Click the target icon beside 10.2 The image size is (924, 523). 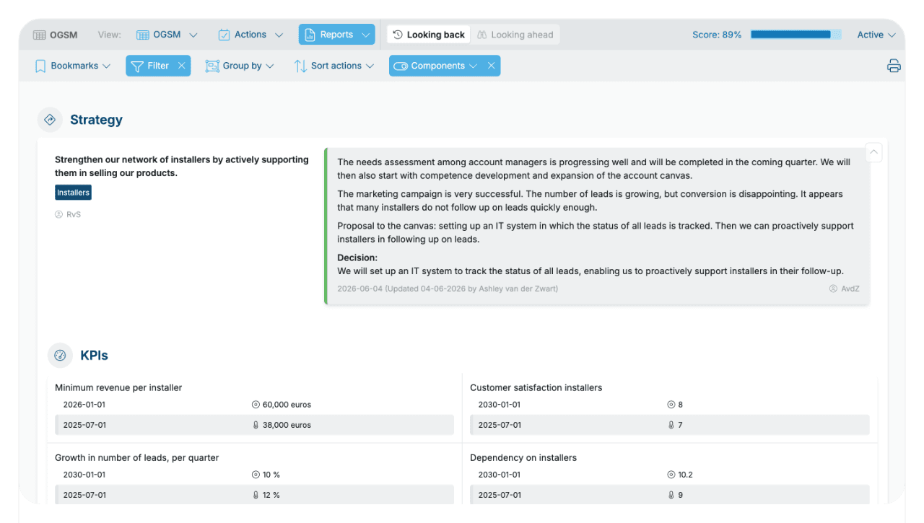[x=671, y=475]
